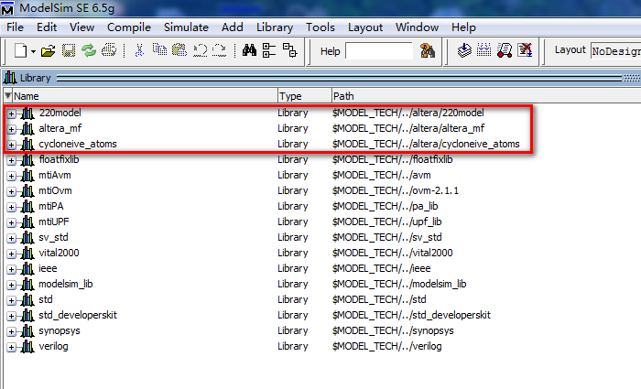Open the Compile menu
Viewport: 641px width, 389px height.
coord(128,27)
